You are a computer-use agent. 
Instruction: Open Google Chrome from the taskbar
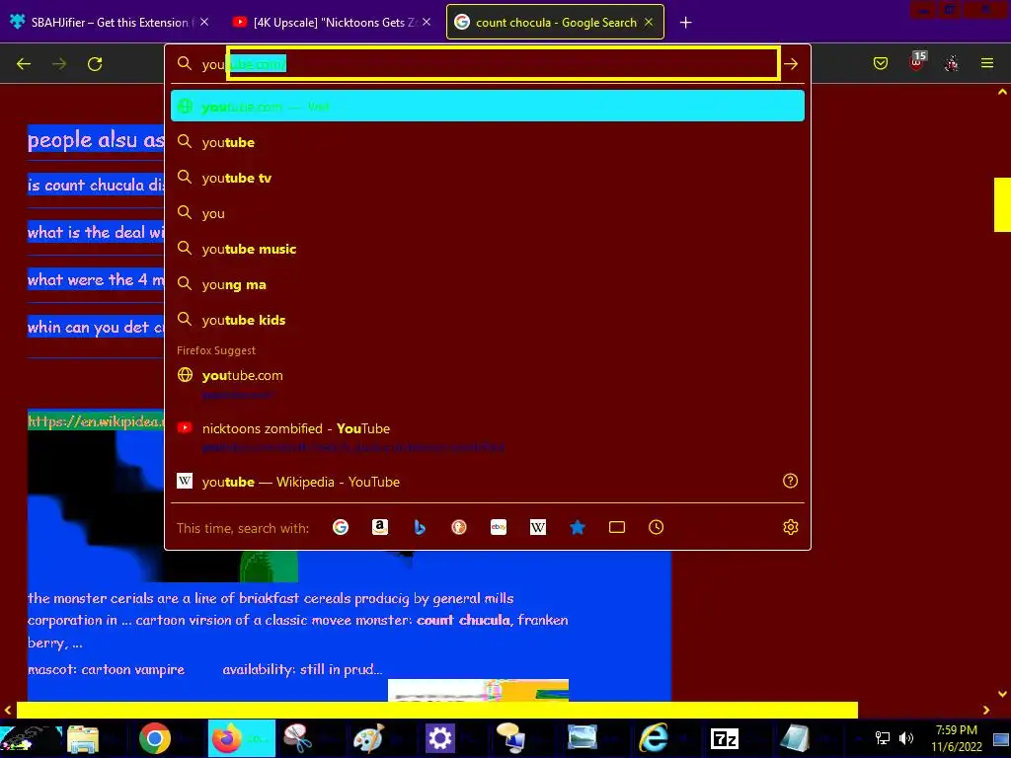pos(155,738)
